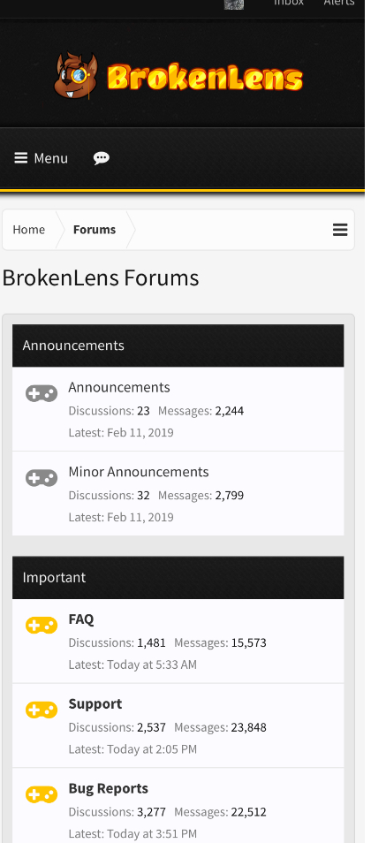
Task: Click the chat speech bubble icon
Action: pos(101,158)
